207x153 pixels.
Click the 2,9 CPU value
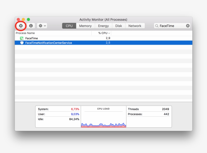[x=108, y=38]
